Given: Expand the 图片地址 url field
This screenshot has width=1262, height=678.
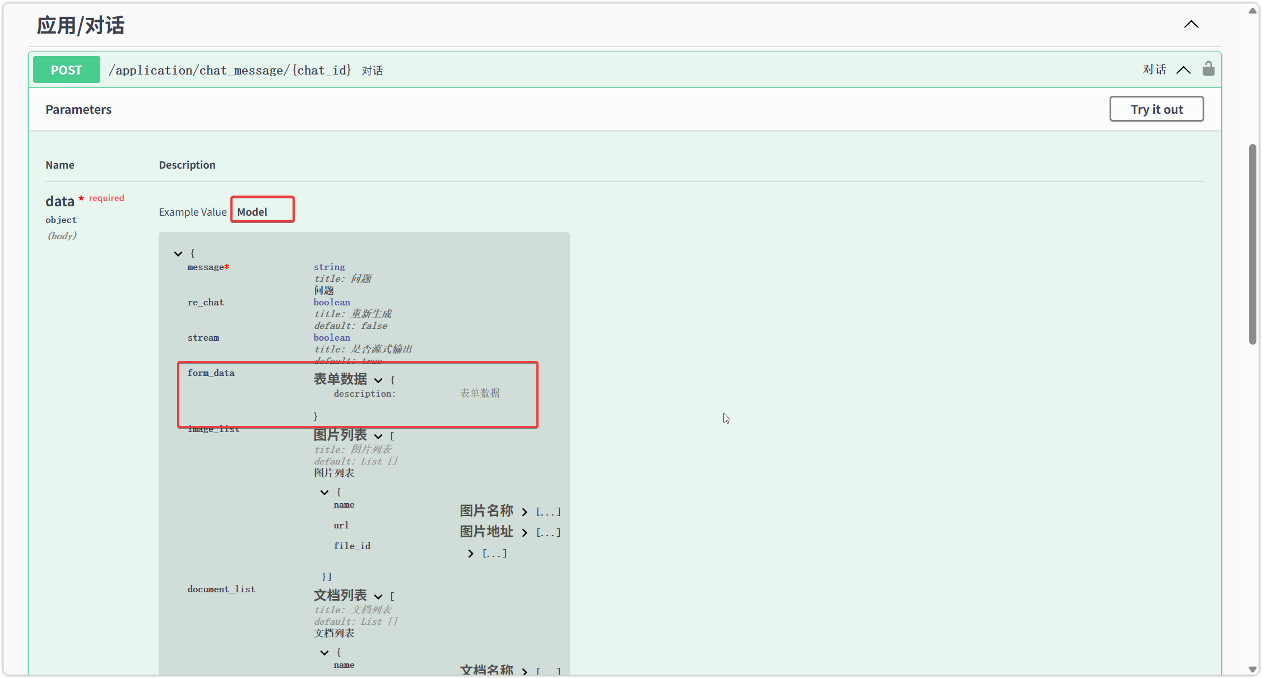Looking at the screenshot, I should (x=525, y=533).
